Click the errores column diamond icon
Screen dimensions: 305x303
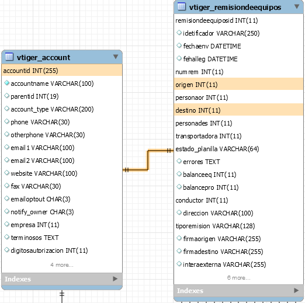(x=179, y=161)
